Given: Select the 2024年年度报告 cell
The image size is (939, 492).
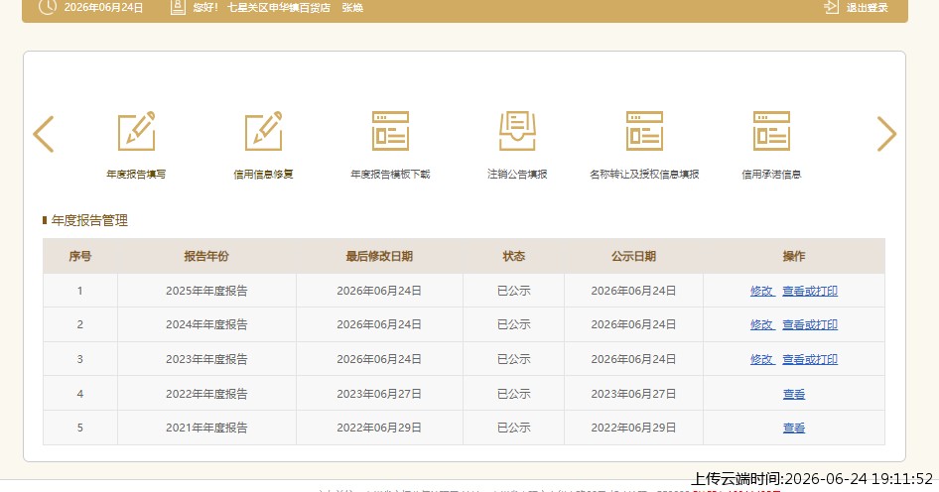Looking at the screenshot, I should pos(206,324).
